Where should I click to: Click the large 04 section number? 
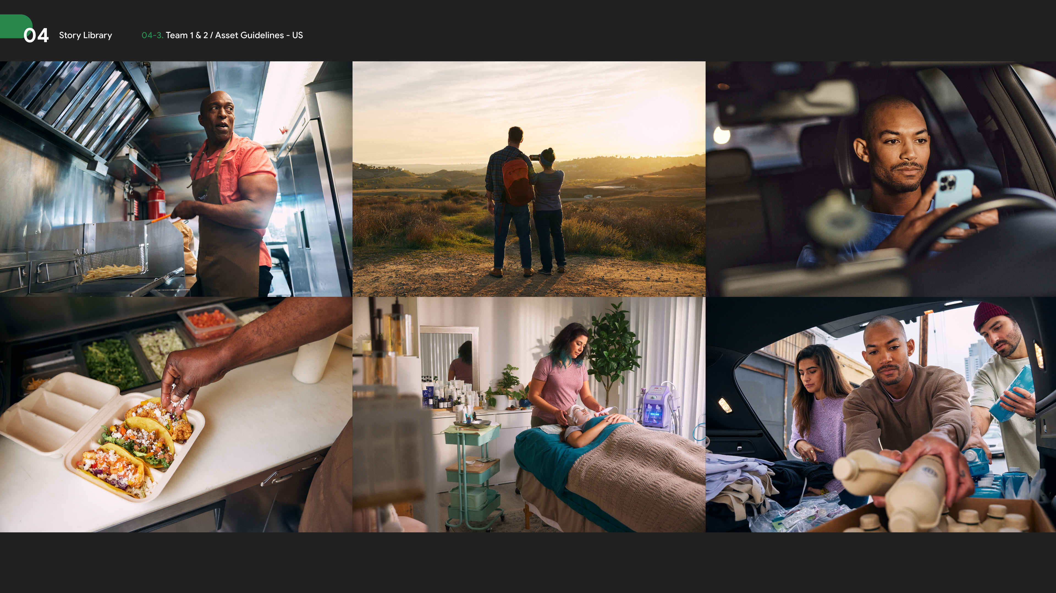point(36,36)
